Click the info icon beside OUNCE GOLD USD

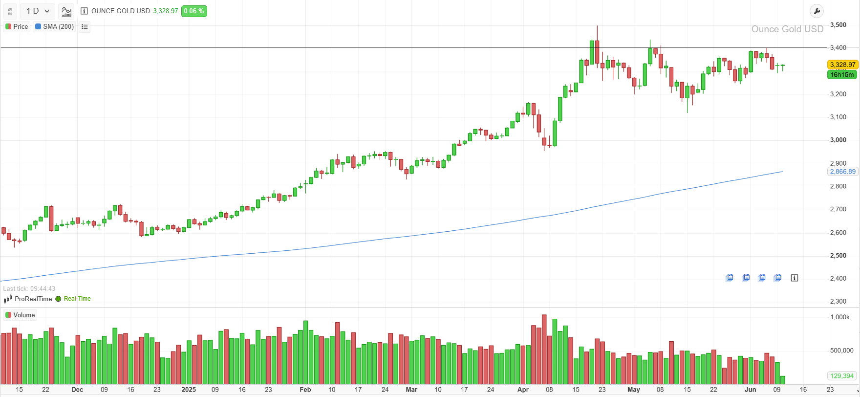click(84, 11)
